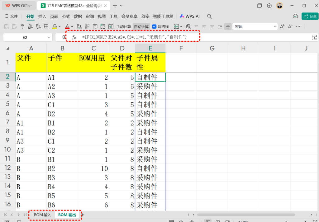The height and width of the screenshot is (222, 319).
Task: Decrease font size with A- icon
Action: [290, 26]
